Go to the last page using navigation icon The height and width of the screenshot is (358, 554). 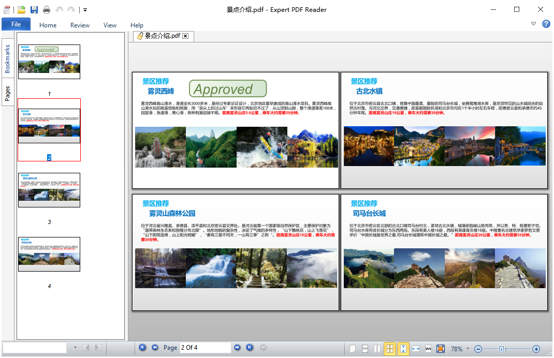[x=249, y=348]
